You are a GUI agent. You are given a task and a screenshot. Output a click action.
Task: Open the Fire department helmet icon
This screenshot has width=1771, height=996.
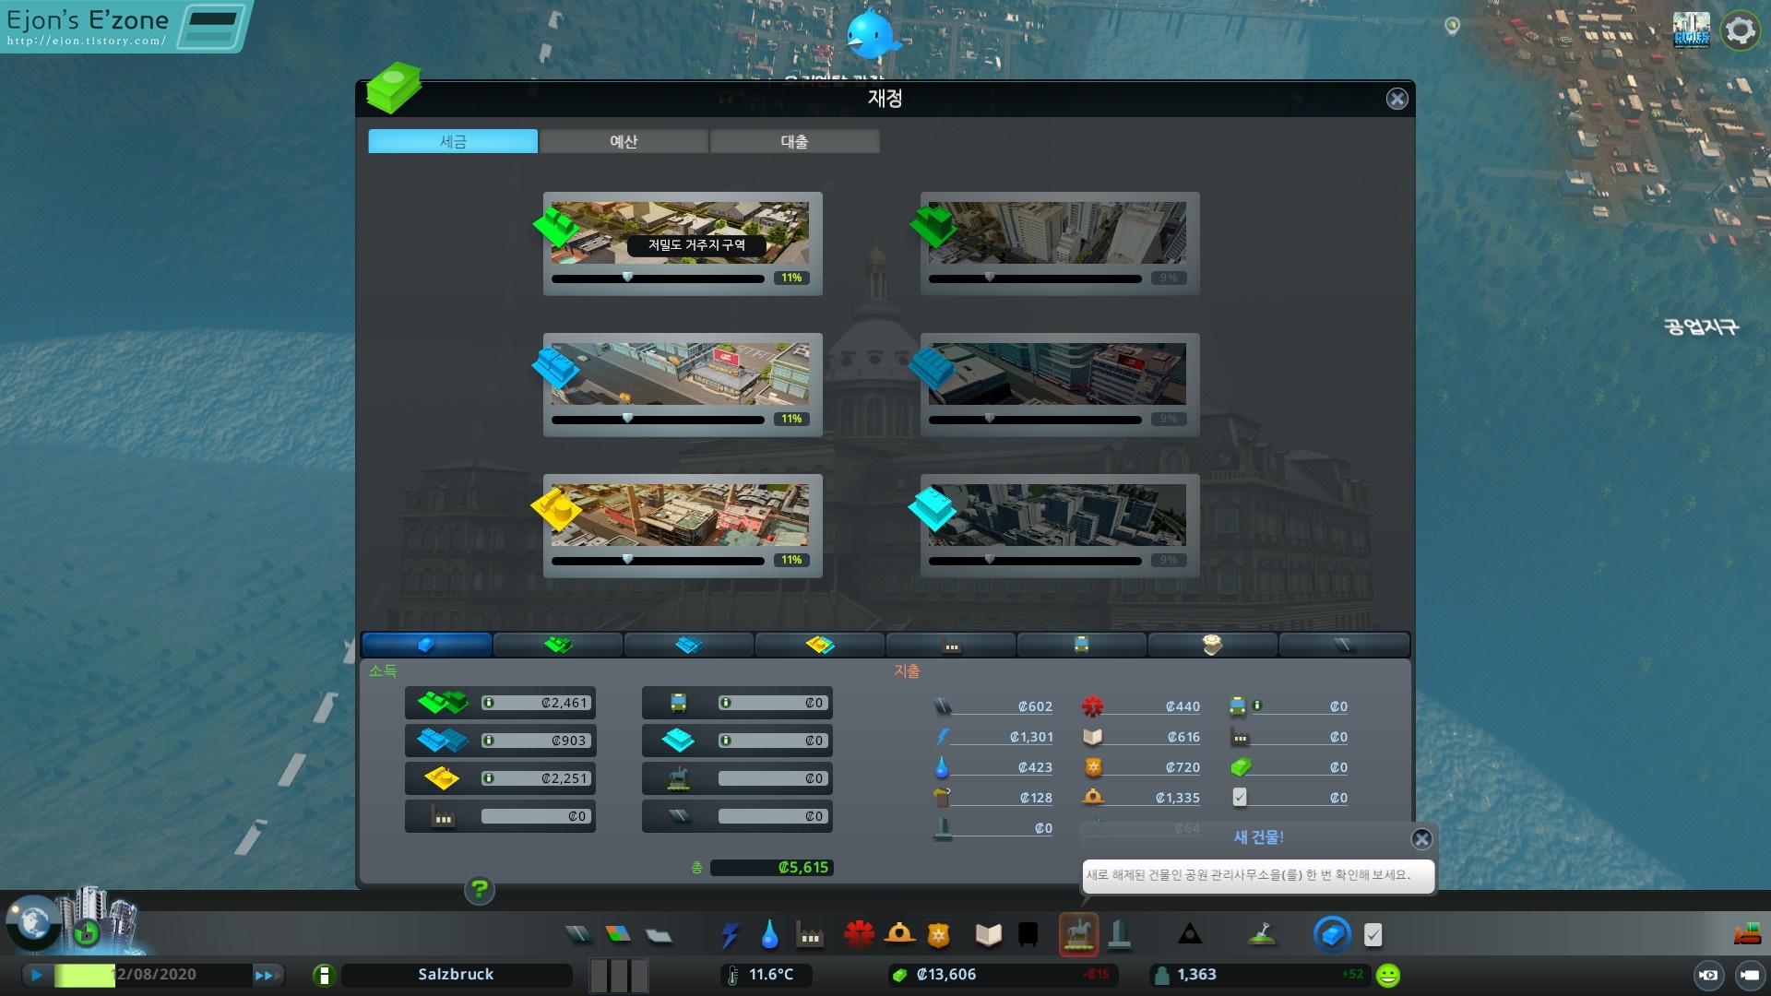coord(899,935)
